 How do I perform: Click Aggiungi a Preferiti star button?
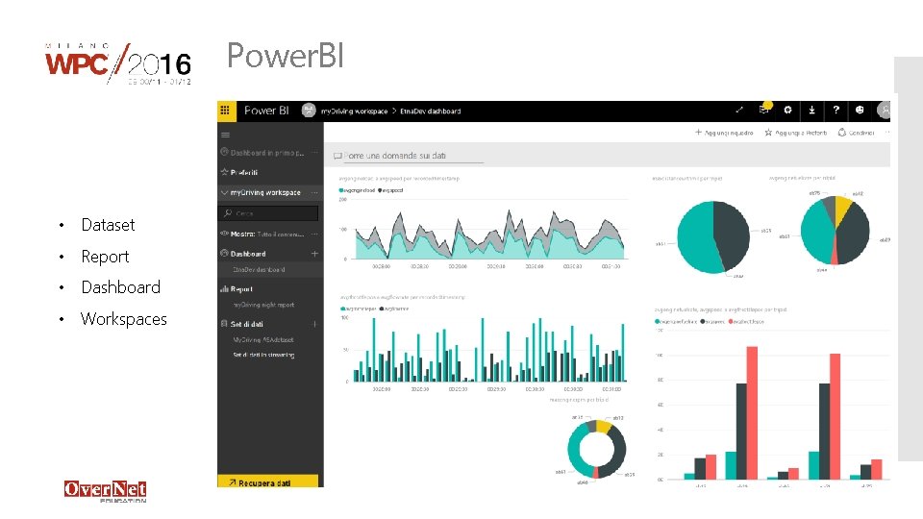coord(796,133)
